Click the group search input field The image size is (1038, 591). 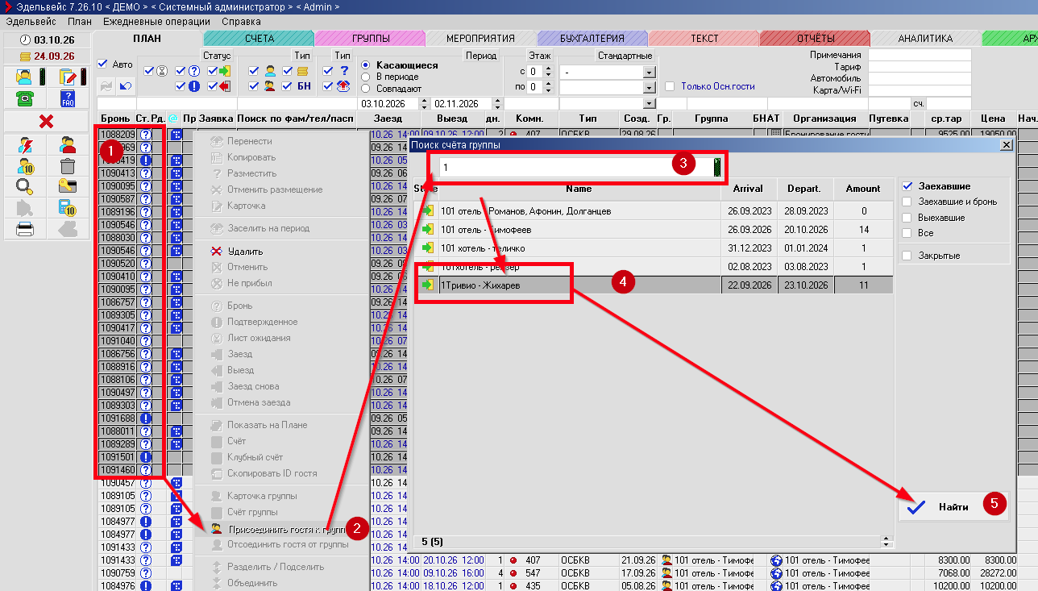575,167
